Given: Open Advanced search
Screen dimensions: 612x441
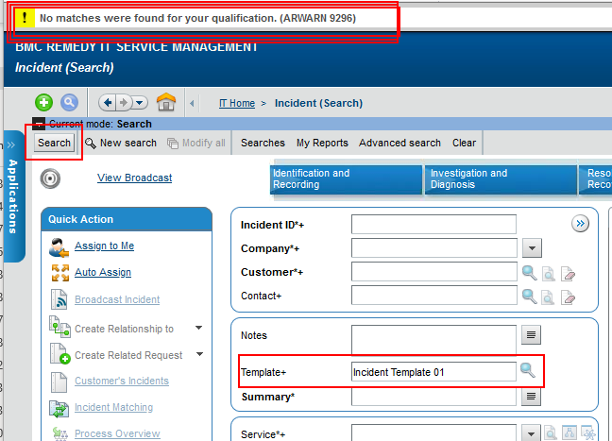Looking at the screenshot, I should (399, 143).
